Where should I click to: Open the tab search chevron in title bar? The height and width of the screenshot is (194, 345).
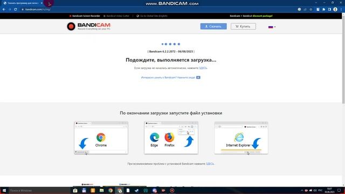316,3
